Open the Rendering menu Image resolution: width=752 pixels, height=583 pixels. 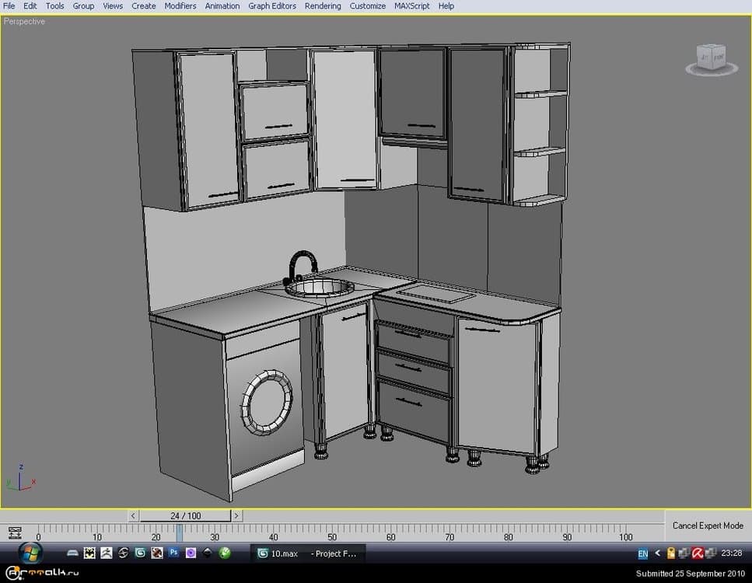[x=322, y=5]
